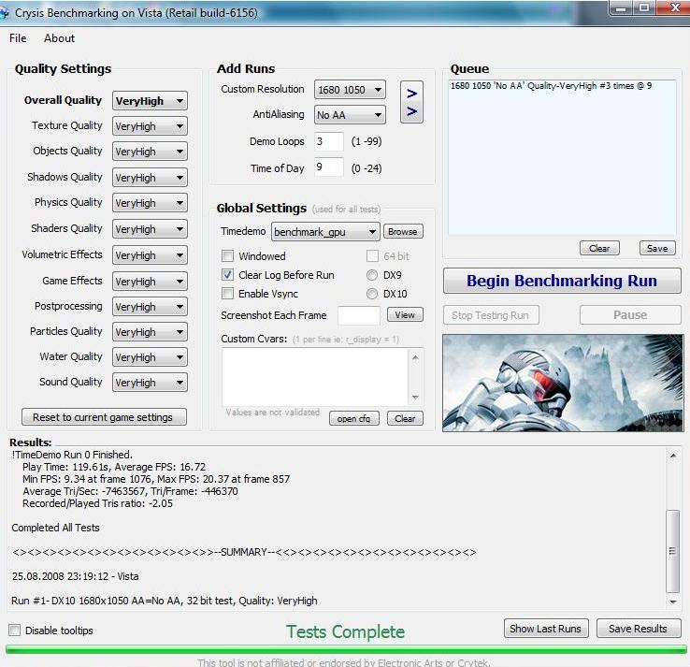Click Begin Benchmarking Run

pos(562,281)
